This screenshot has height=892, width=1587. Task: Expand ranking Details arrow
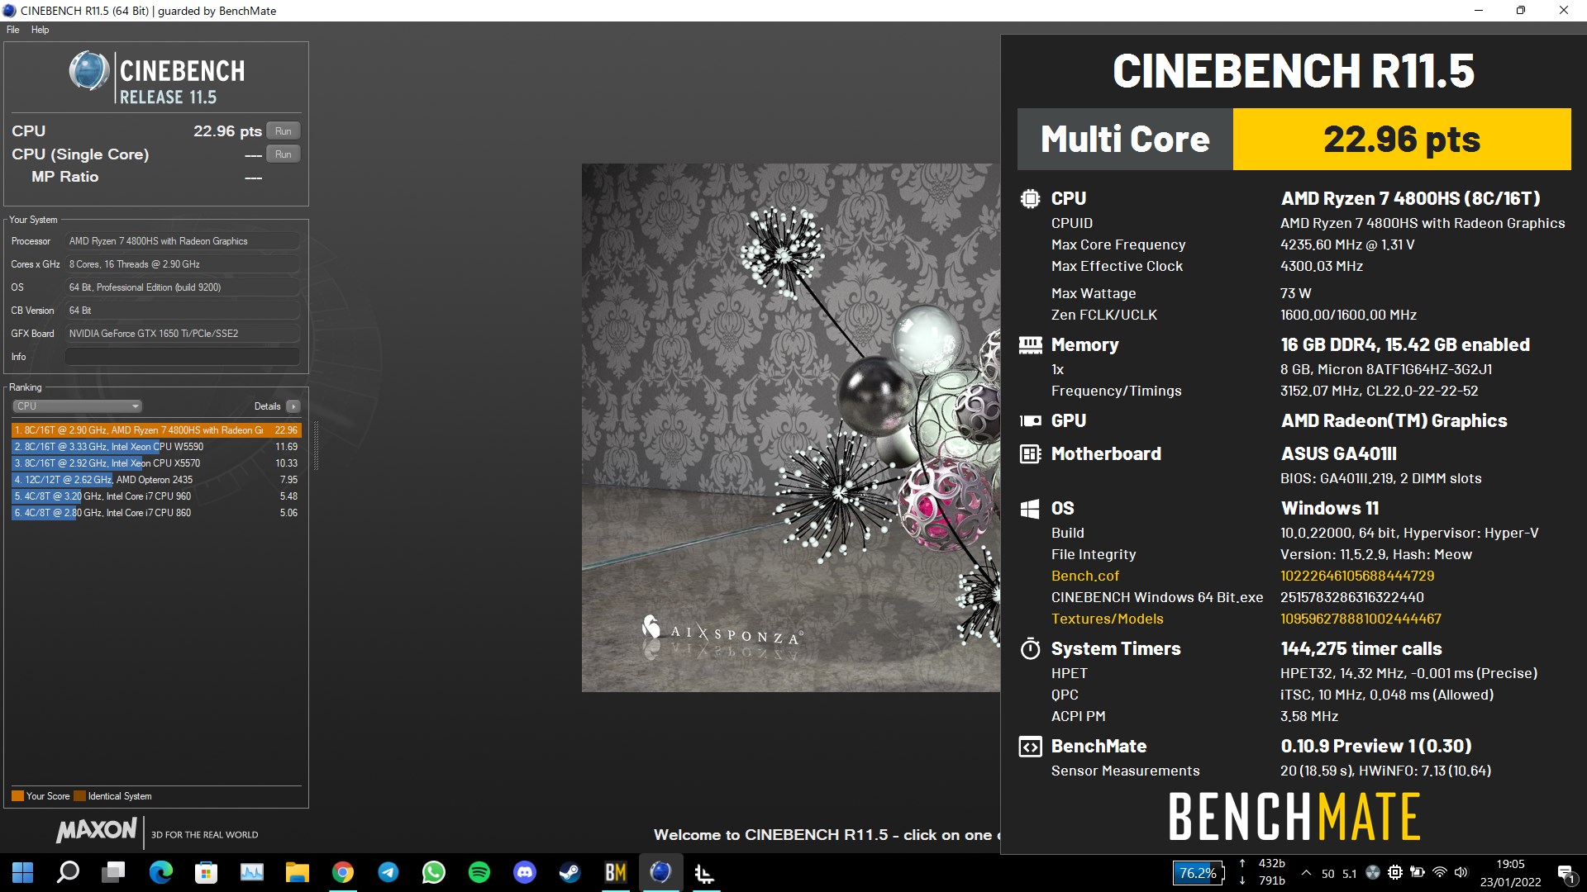point(293,406)
